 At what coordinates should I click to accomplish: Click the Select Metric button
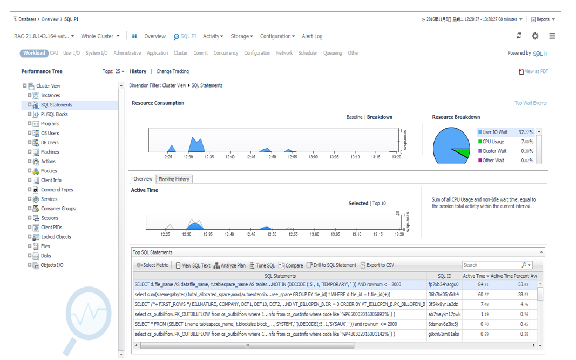pos(152,265)
